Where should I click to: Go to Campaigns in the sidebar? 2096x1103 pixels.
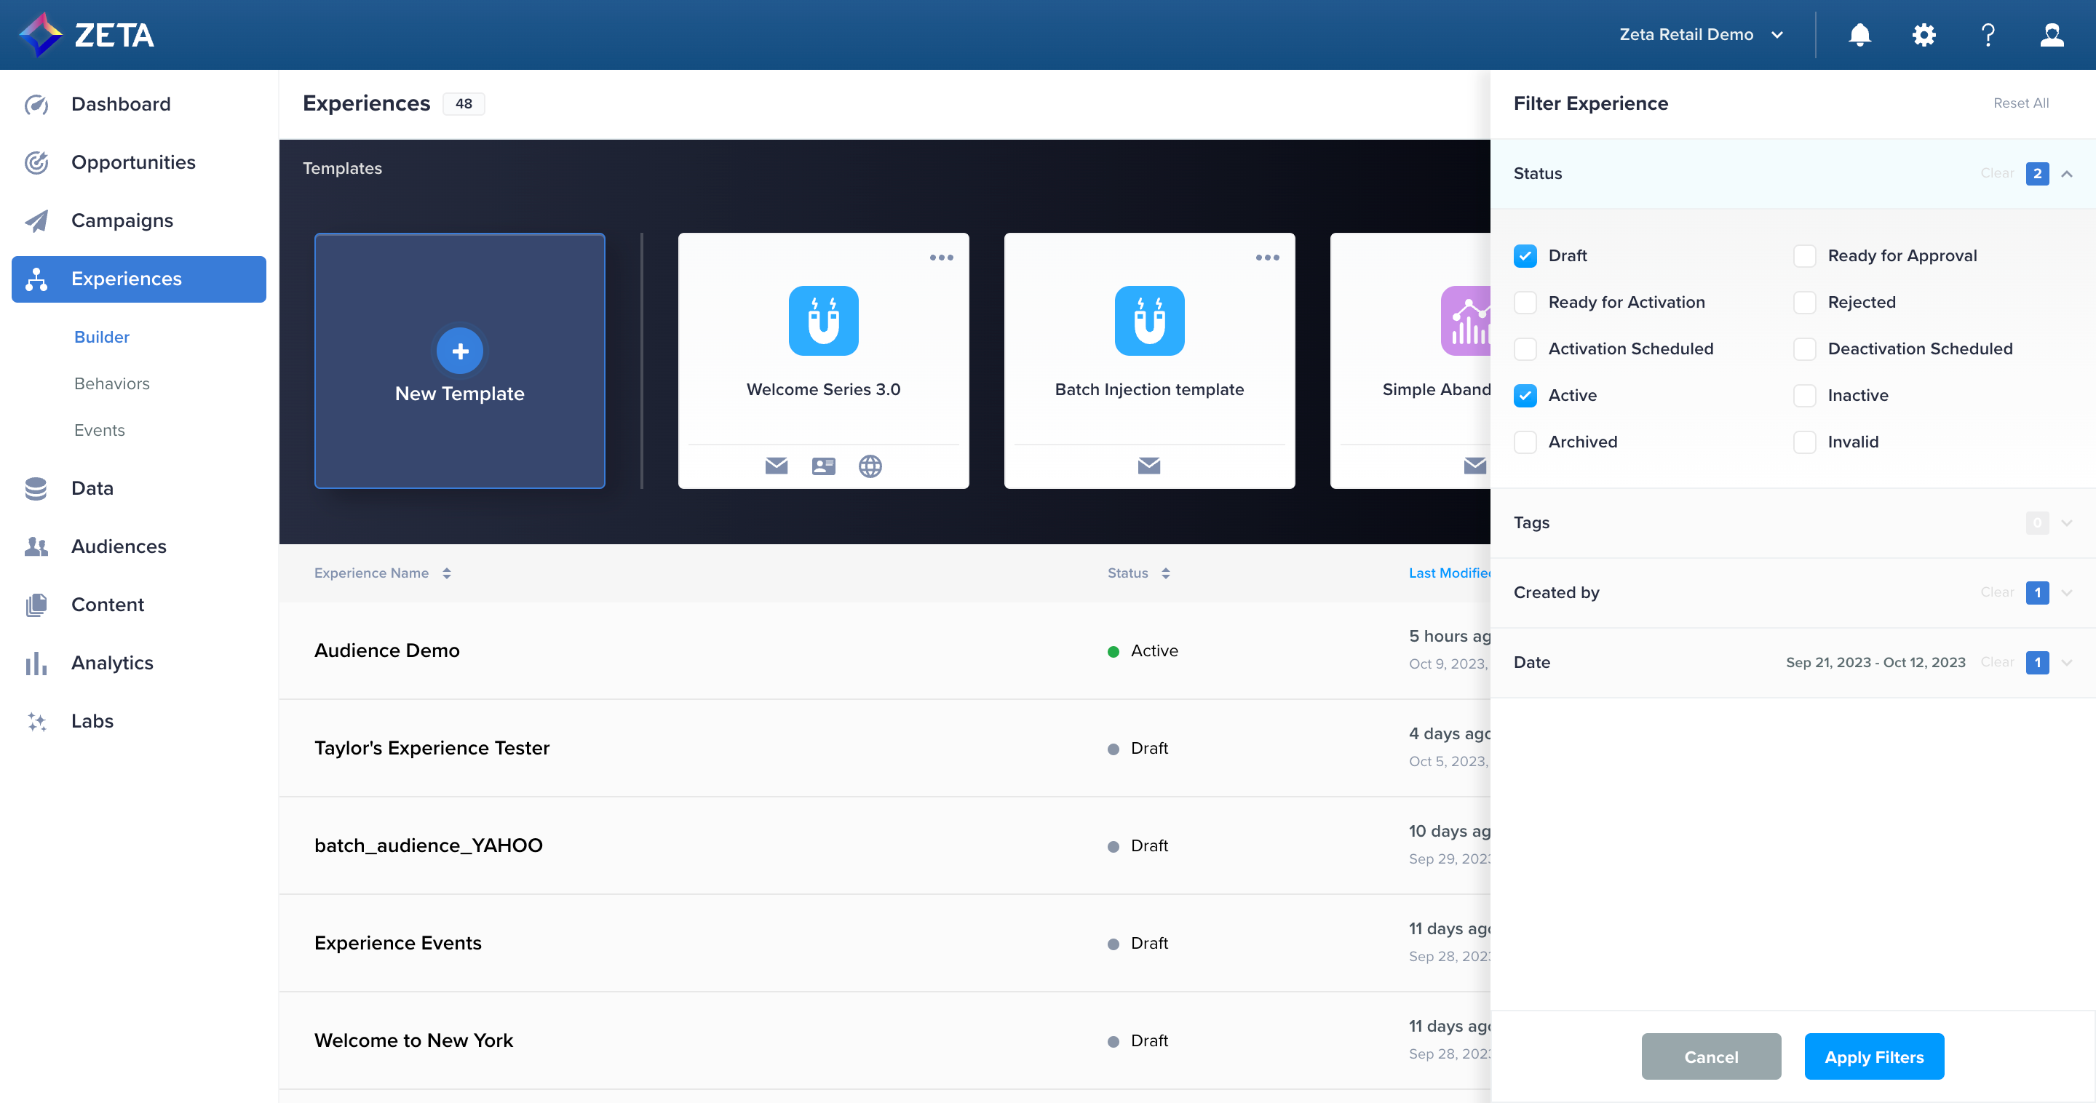122,220
